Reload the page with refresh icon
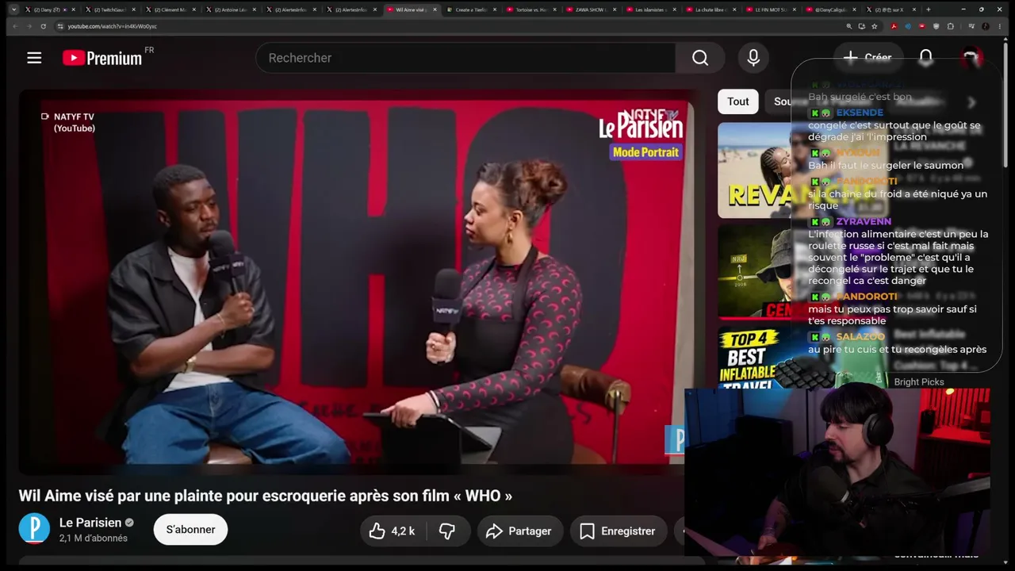 point(43,26)
